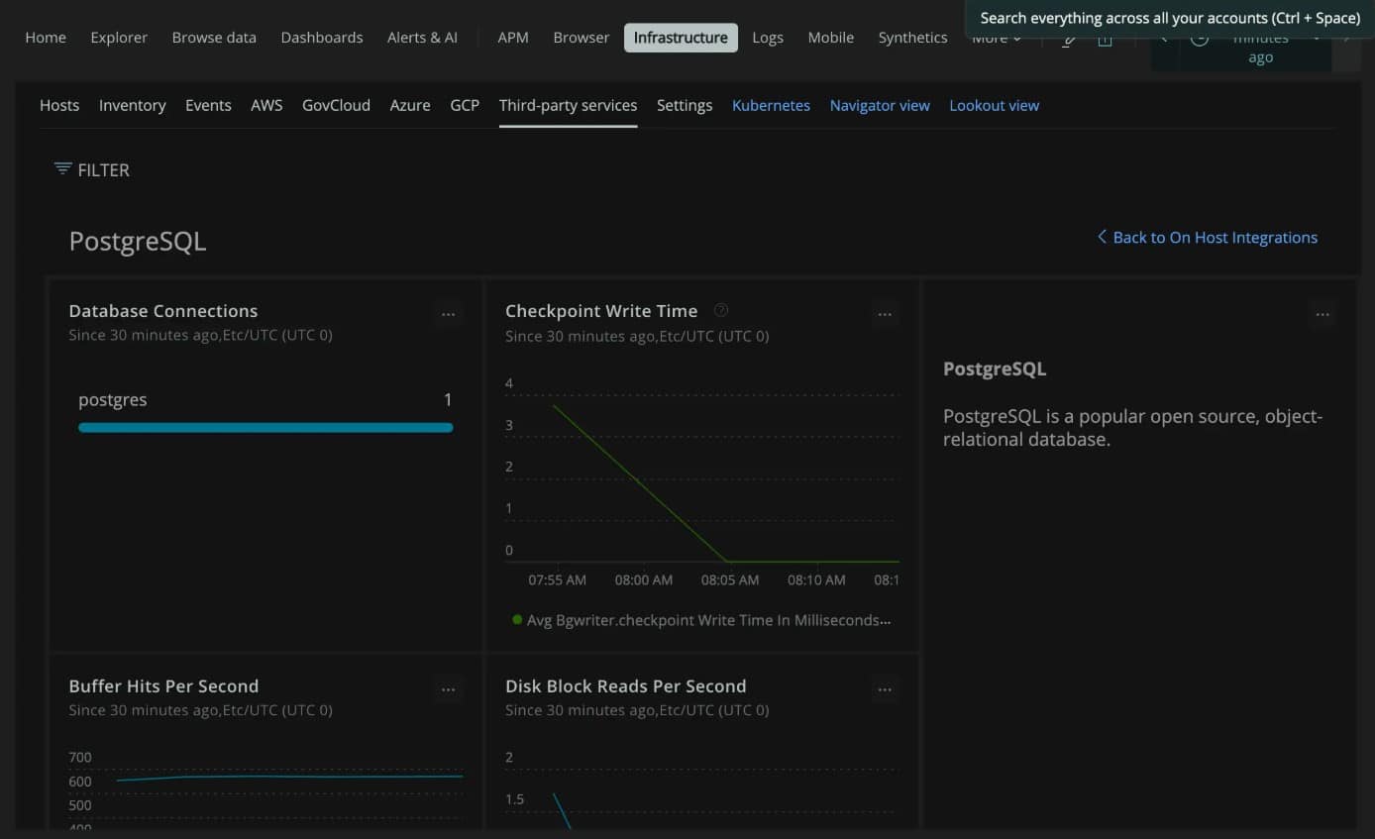Open the Dashboards menu item
The height and width of the screenshot is (839, 1375).
321,37
